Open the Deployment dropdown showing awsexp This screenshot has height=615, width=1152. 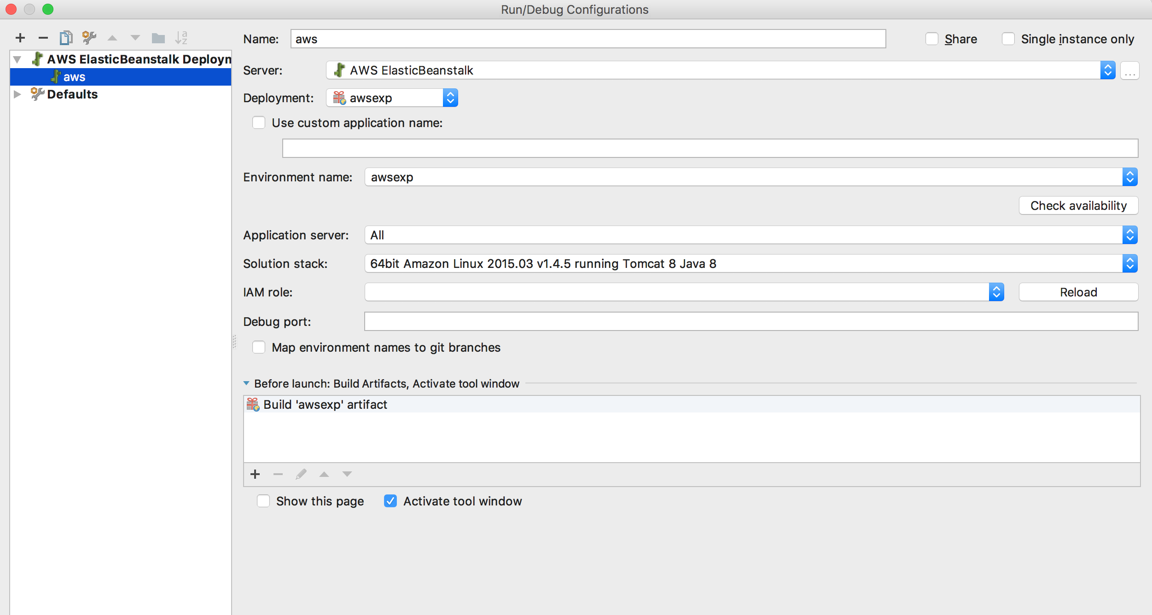click(x=392, y=98)
